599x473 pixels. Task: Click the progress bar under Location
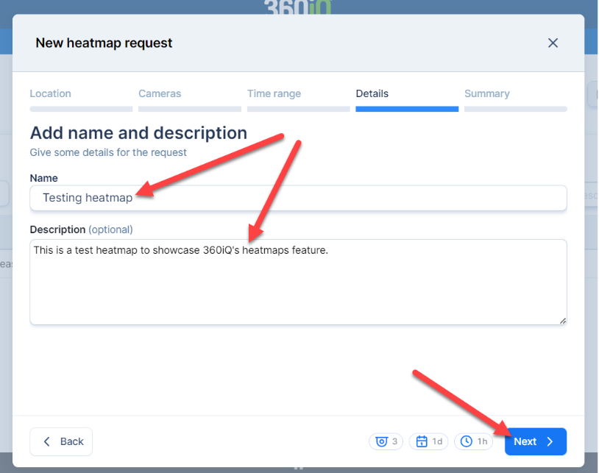[81, 109]
